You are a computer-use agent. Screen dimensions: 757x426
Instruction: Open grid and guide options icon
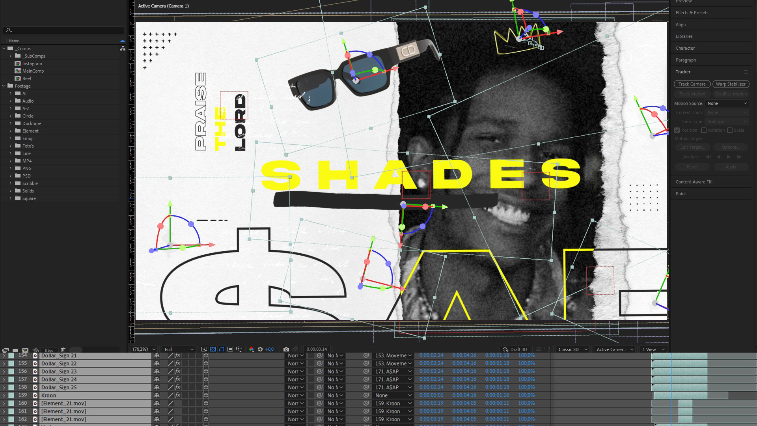pyautogui.click(x=239, y=349)
